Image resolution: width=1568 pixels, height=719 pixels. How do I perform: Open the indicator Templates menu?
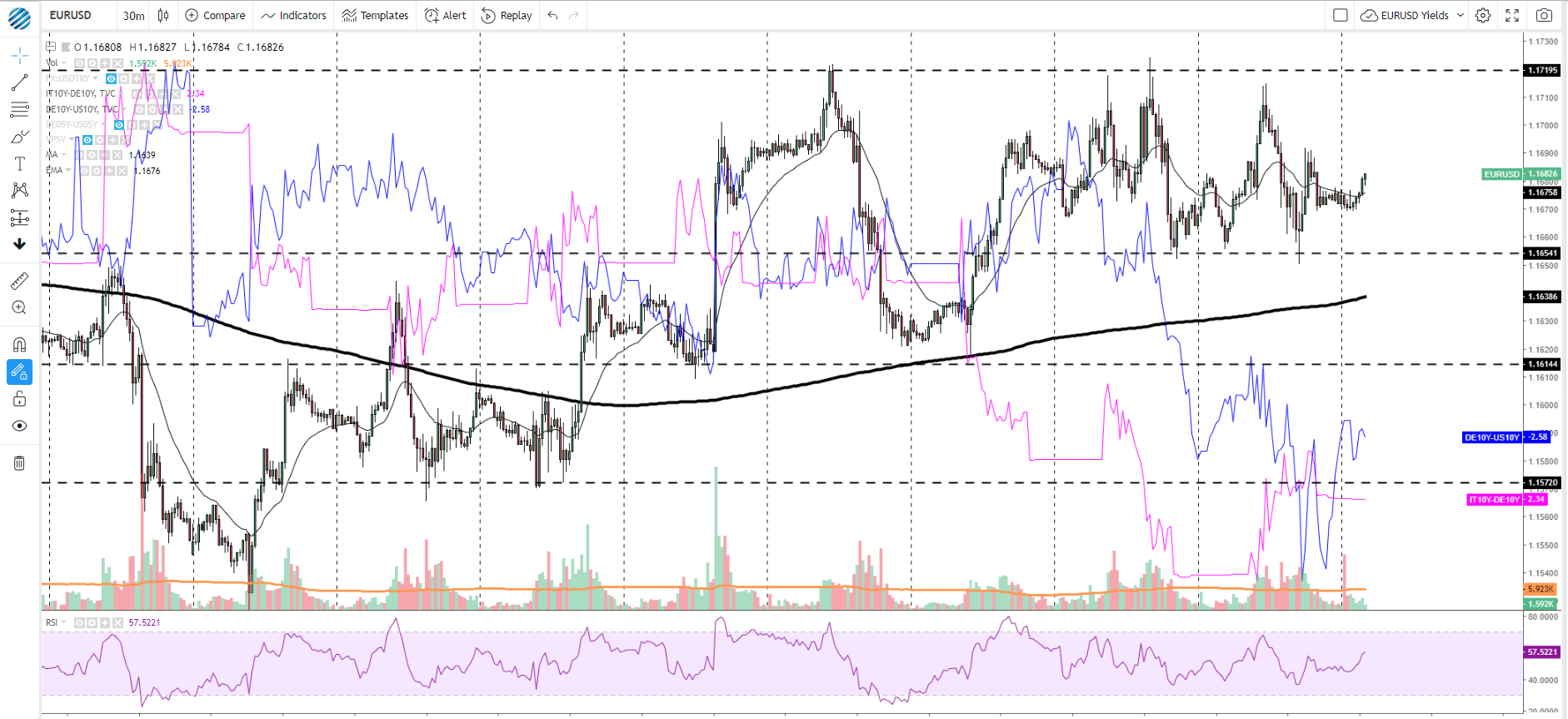tap(375, 15)
